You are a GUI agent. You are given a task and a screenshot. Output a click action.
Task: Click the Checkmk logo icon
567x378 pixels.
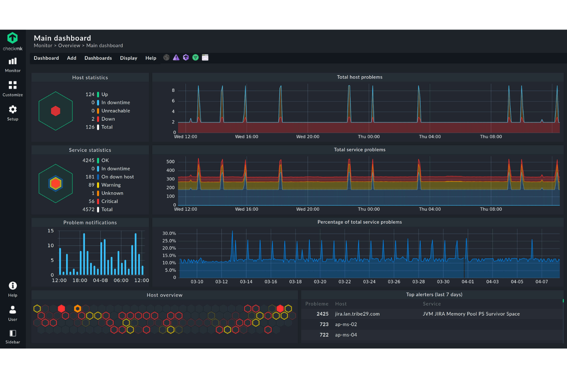pos(13,38)
